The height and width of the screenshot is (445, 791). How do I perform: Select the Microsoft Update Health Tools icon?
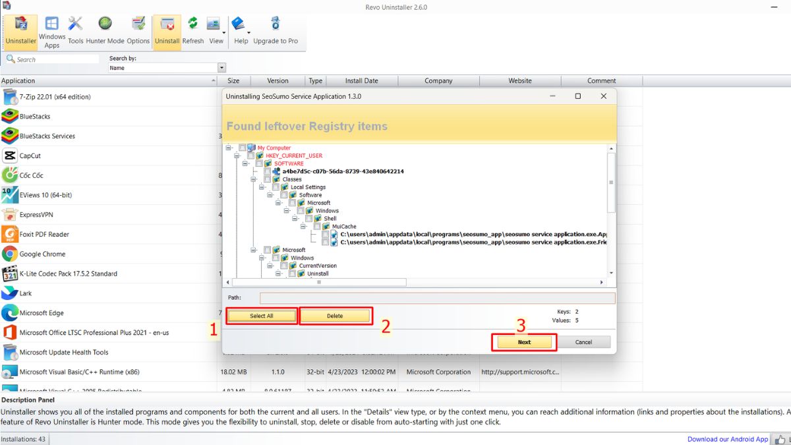(x=10, y=352)
